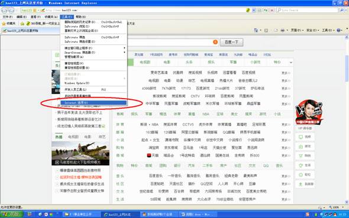Choose 管理加载项 from Tools menu

[93, 57]
